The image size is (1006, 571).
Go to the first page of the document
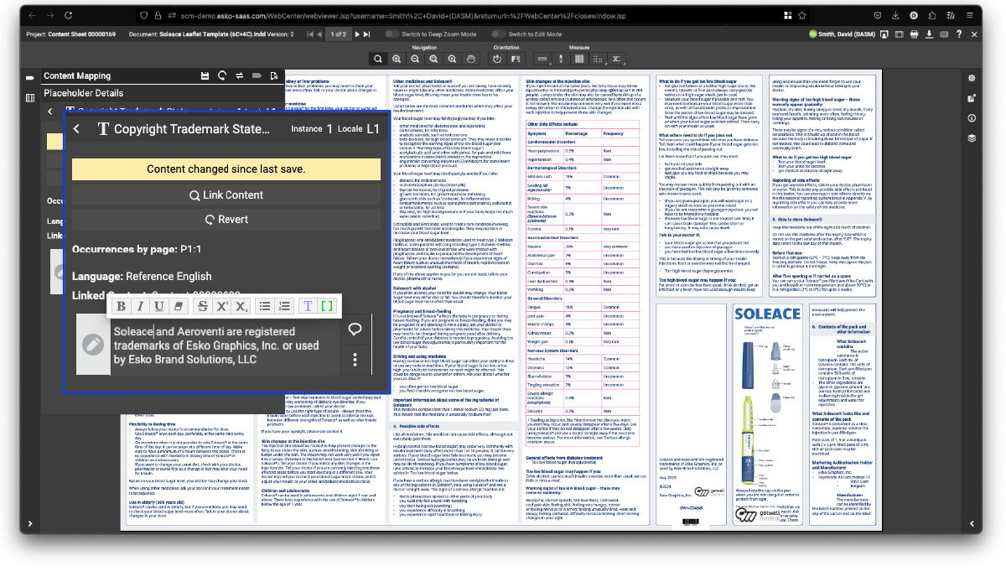click(309, 34)
